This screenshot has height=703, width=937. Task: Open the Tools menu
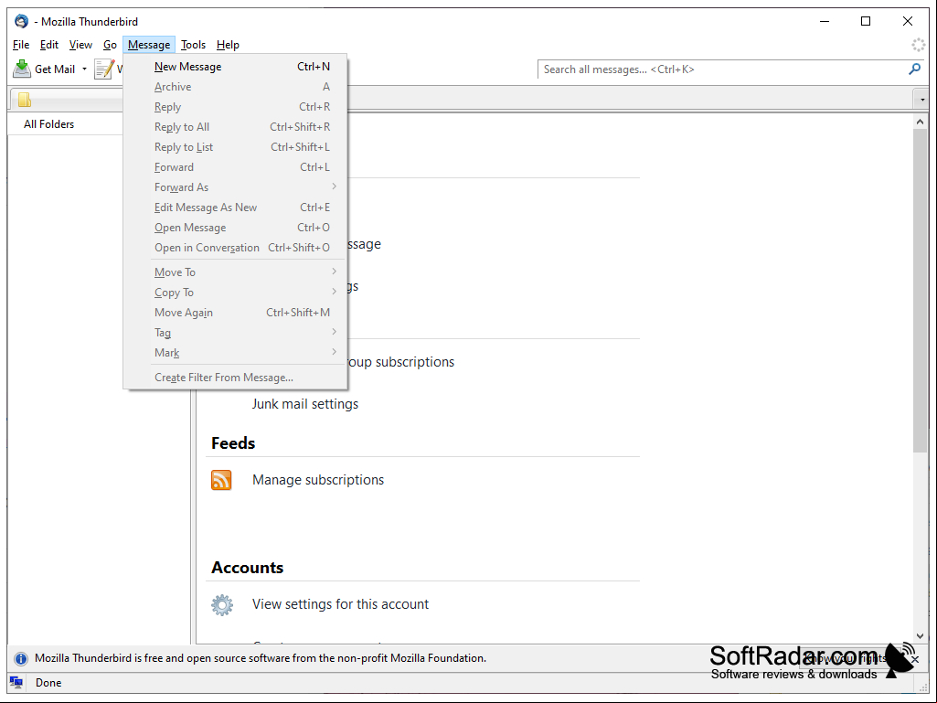click(x=193, y=45)
